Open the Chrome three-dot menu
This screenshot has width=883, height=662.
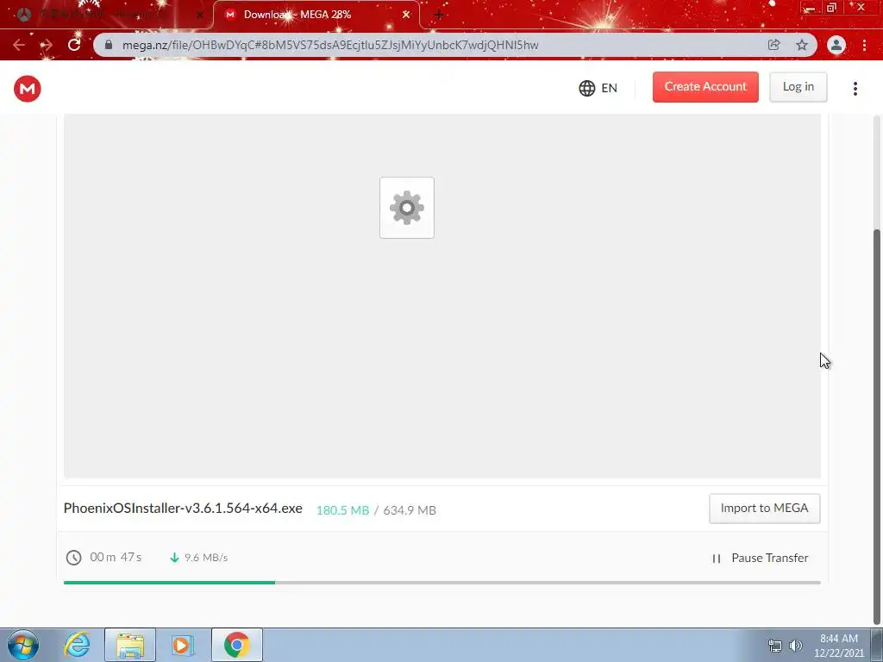point(864,45)
